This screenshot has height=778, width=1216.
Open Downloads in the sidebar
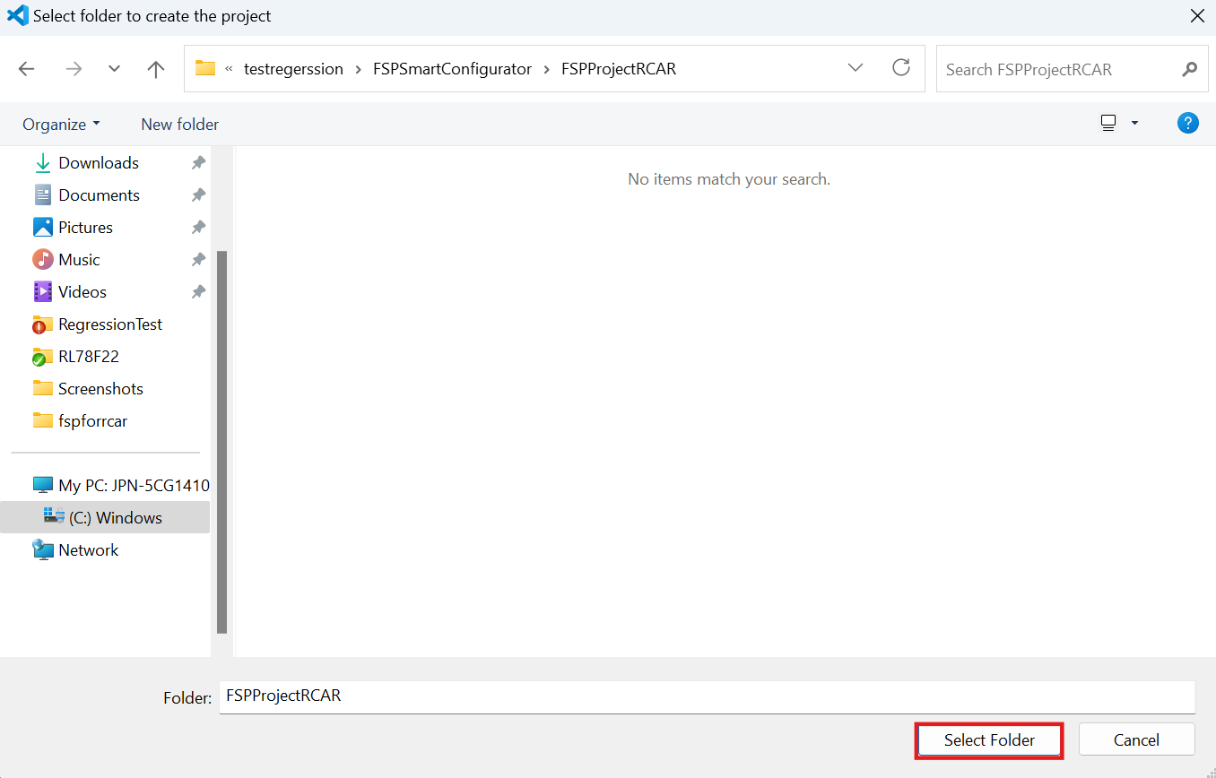pyautogui.click(x=98, y=163)
